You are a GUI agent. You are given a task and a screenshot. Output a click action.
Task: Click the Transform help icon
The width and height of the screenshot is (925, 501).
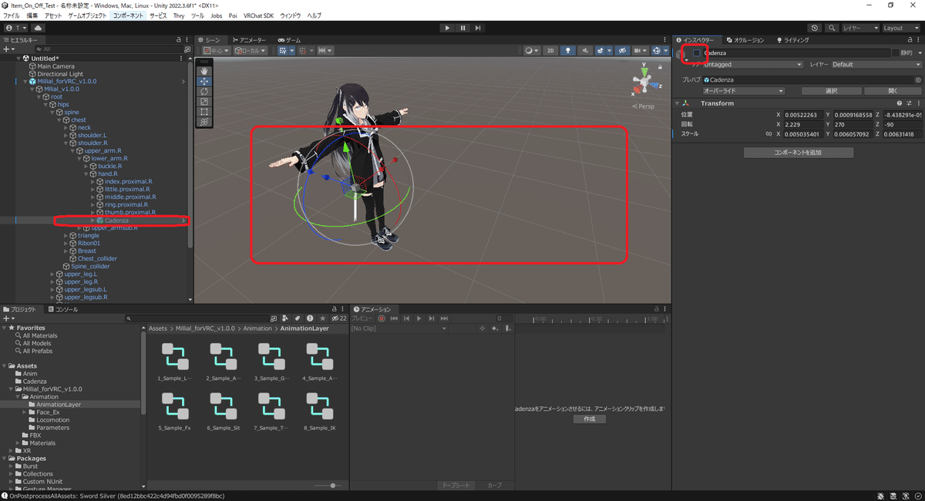(899, 103)
